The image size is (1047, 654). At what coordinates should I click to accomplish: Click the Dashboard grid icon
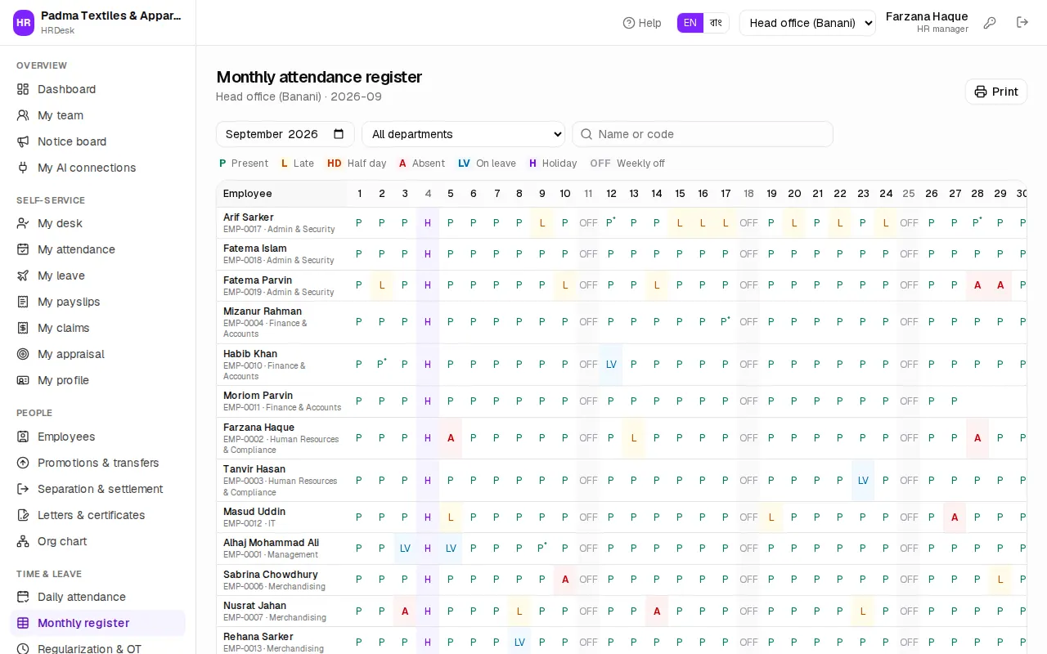[23, 89]
